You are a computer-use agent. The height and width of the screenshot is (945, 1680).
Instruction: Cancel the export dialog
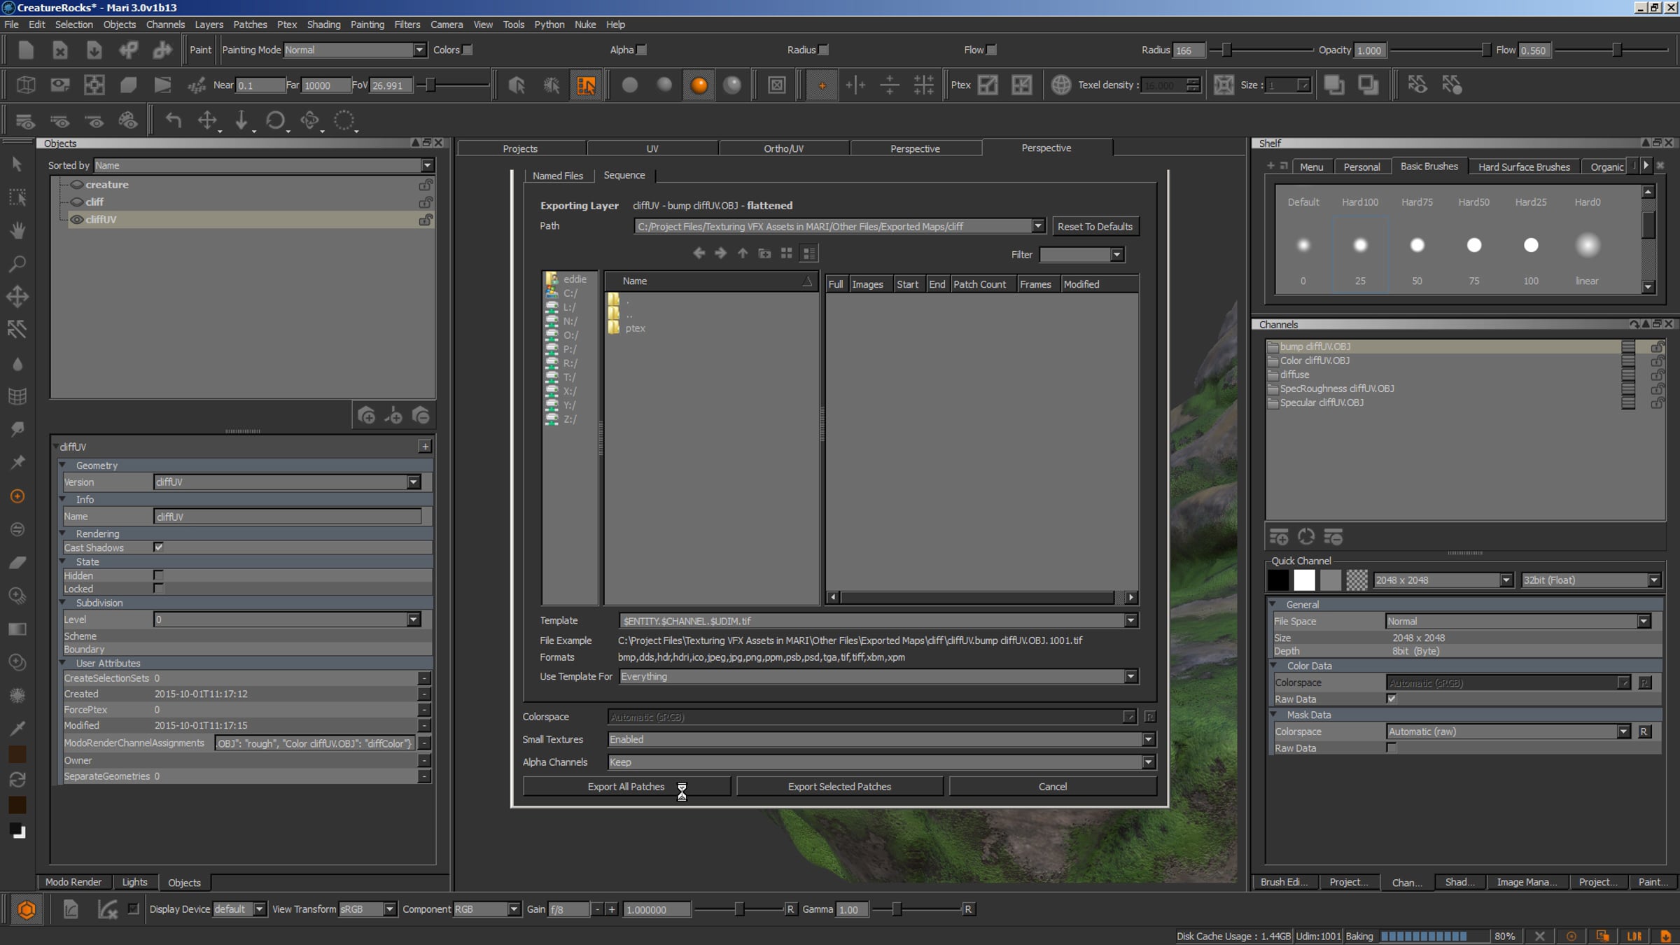1052,787
